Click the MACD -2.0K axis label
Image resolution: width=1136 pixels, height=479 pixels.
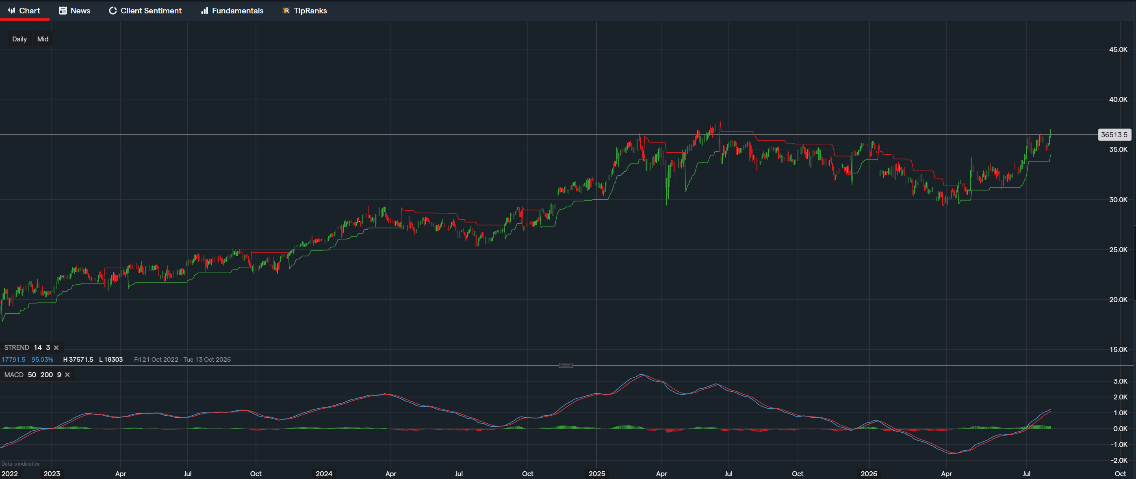point(1119,460)
